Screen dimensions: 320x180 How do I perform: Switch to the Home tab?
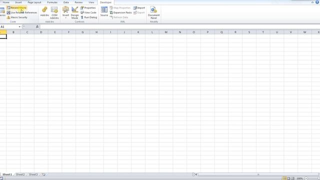pyautogui.click(x=6, y=2)
